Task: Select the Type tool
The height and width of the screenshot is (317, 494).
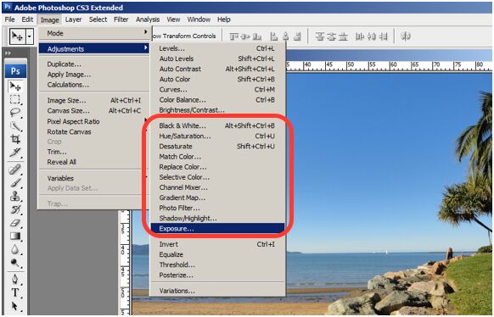Action: point(15,292)
